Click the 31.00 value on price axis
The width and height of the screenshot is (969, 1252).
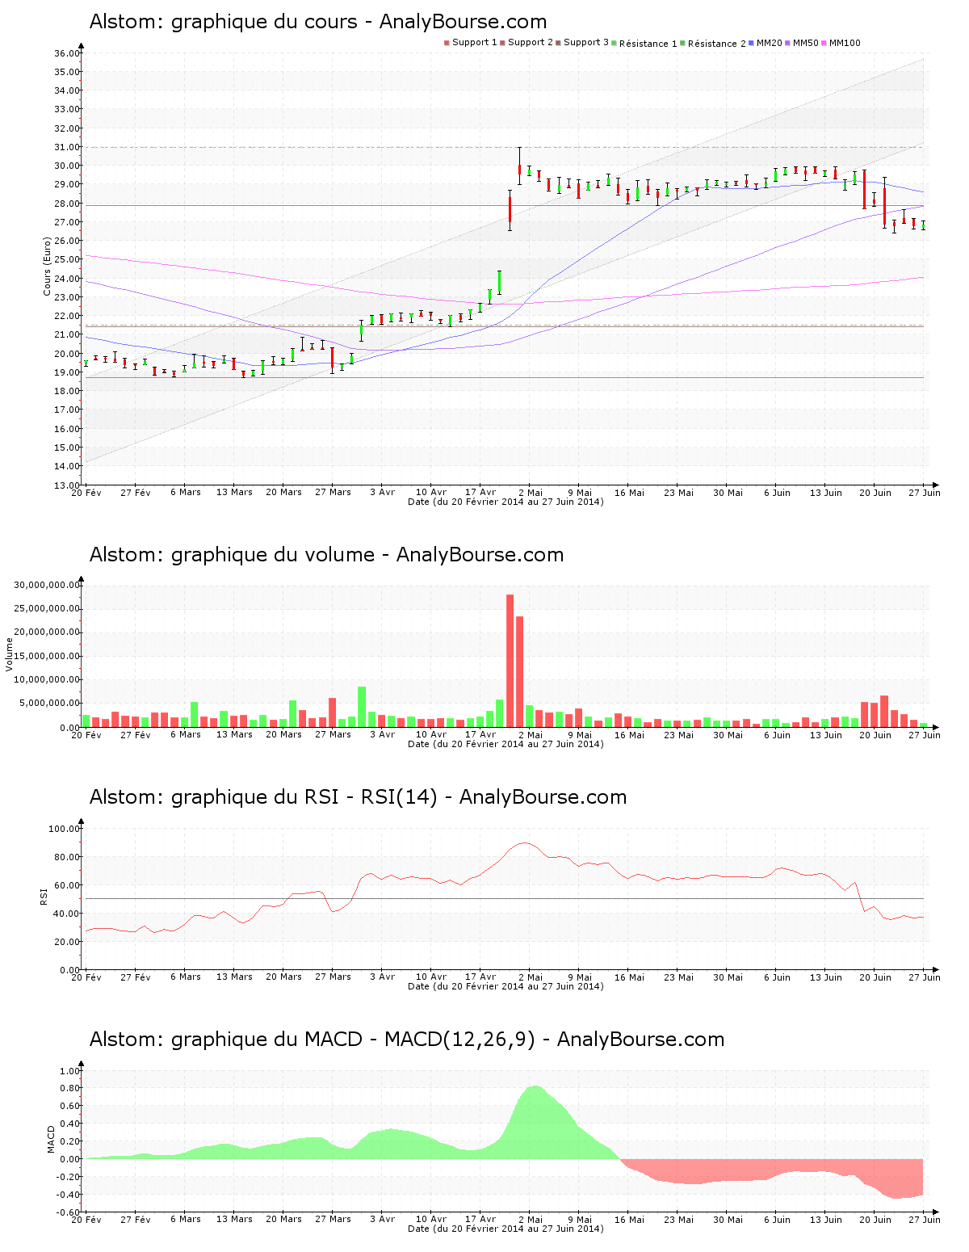pos(66,147)
